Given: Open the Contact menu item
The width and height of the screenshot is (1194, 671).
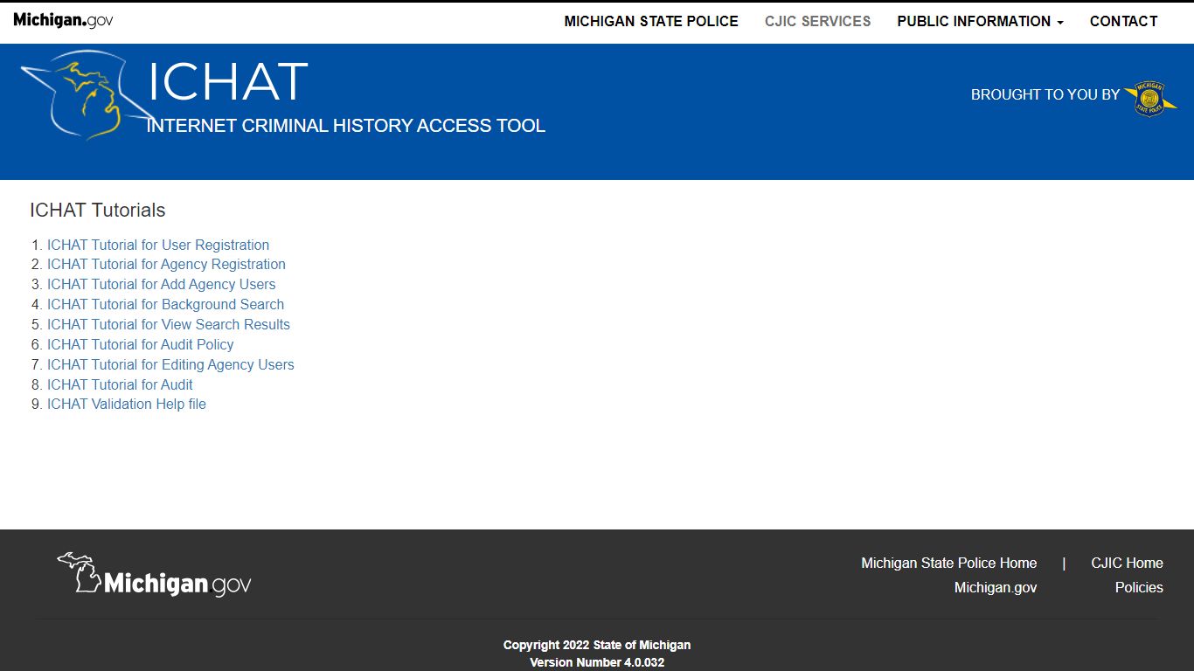Looking at the screenshot, I should point(1123,21).
